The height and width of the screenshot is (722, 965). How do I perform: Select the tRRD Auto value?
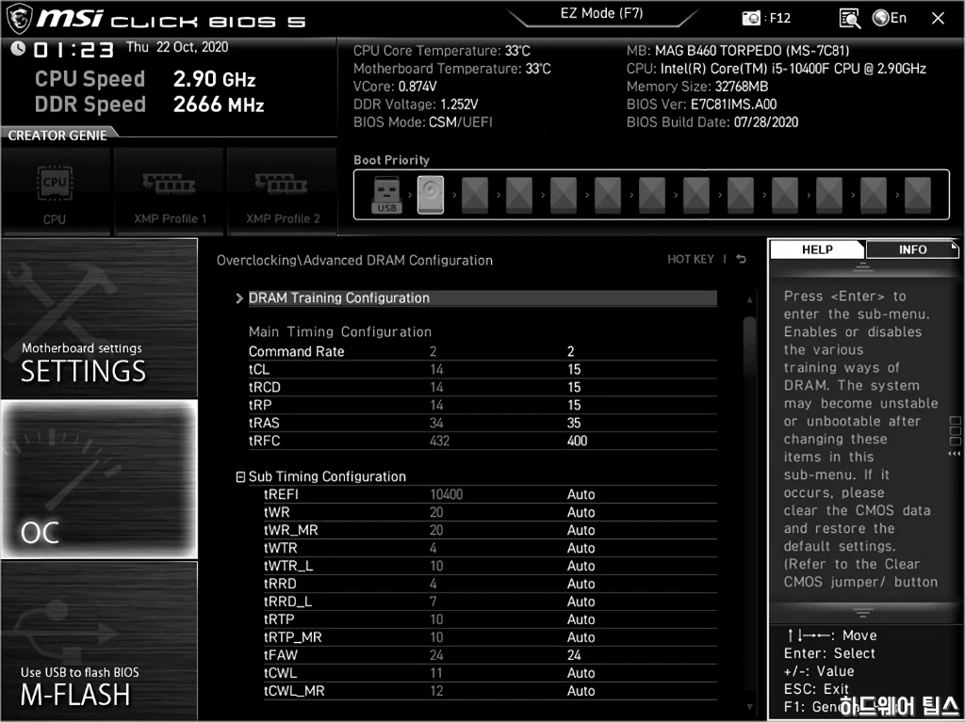pyautogui.click(x=581, y=584)
